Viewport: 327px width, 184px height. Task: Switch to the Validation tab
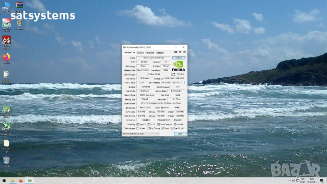coord(160,53)
